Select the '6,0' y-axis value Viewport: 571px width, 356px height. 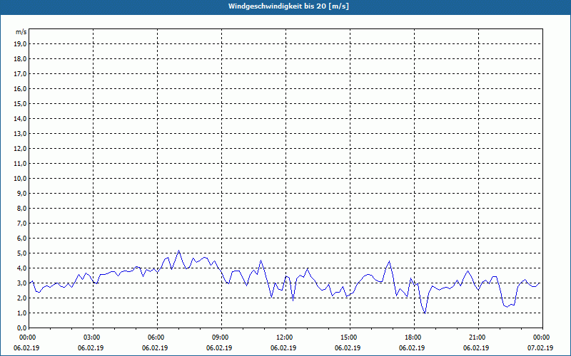(x=21, y=239)
